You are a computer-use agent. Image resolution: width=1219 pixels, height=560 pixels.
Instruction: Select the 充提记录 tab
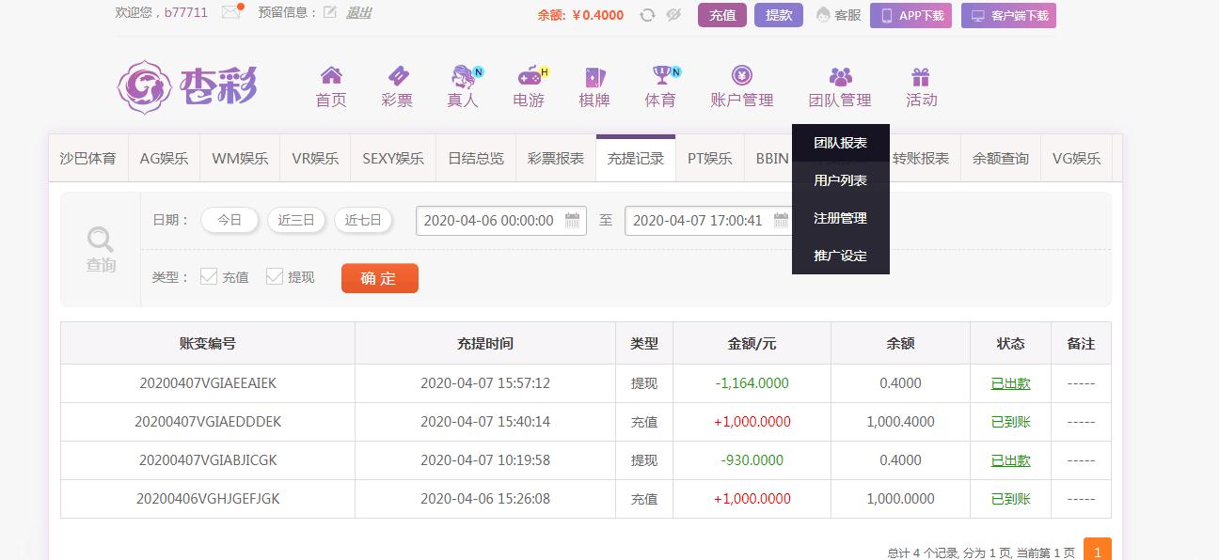pyautogui.click(x=636, y=159)
